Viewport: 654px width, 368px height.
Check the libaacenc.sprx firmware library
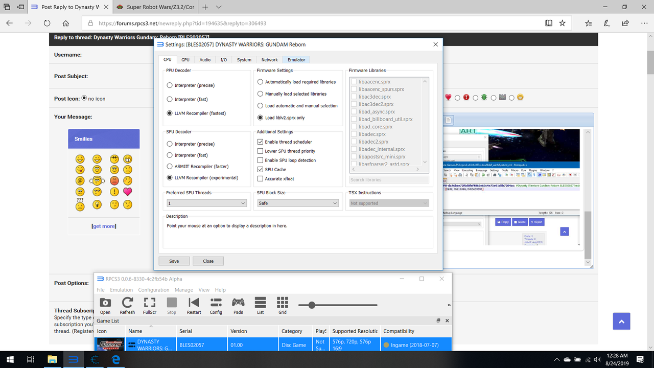click(x=353, y=81)
